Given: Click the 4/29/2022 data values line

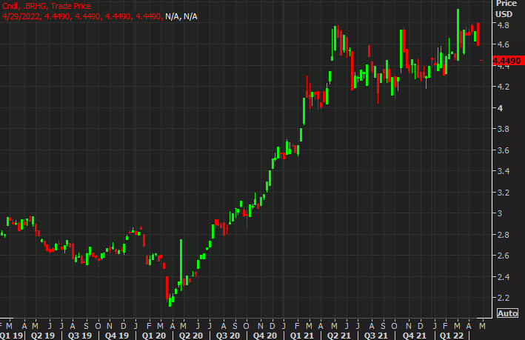Looking at the screenshot, I should (99, 16).
